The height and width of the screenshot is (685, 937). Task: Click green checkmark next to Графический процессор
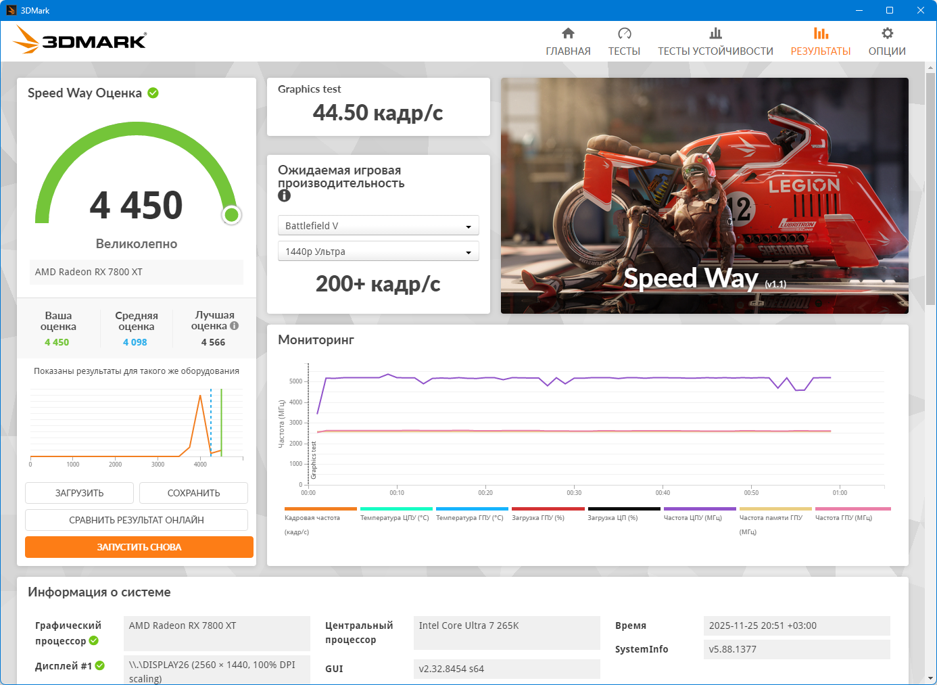tap(94, 640)
